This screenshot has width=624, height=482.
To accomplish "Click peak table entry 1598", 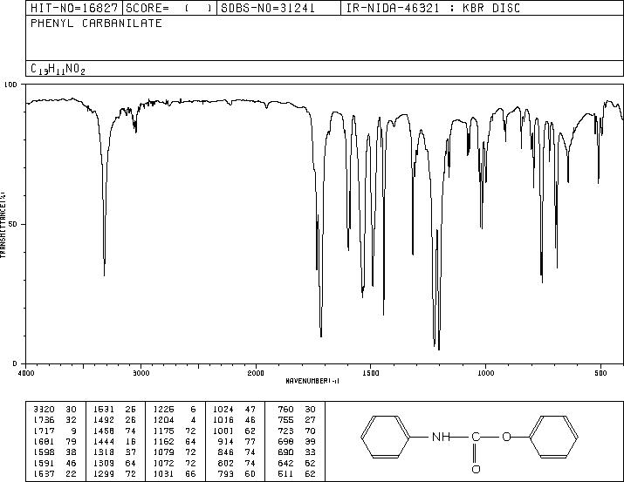I will tap(45, 452).
